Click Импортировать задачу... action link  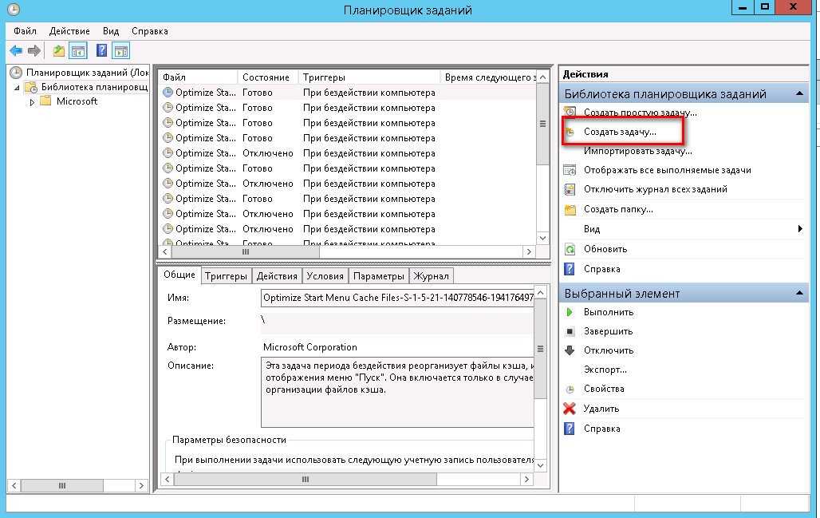pos(637,151)
